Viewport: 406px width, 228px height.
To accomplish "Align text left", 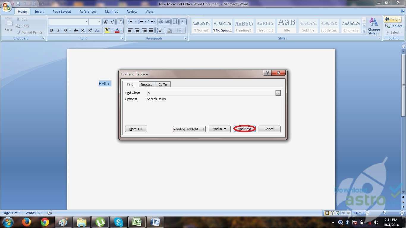I will 130,30.
